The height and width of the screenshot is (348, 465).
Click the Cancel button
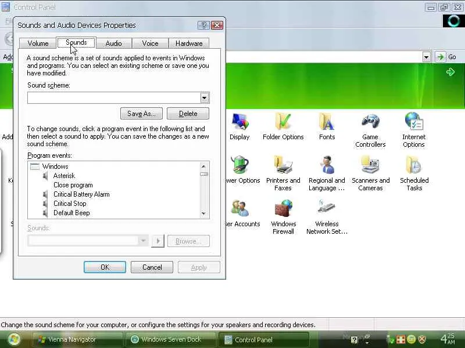click(x=152, y=267)
